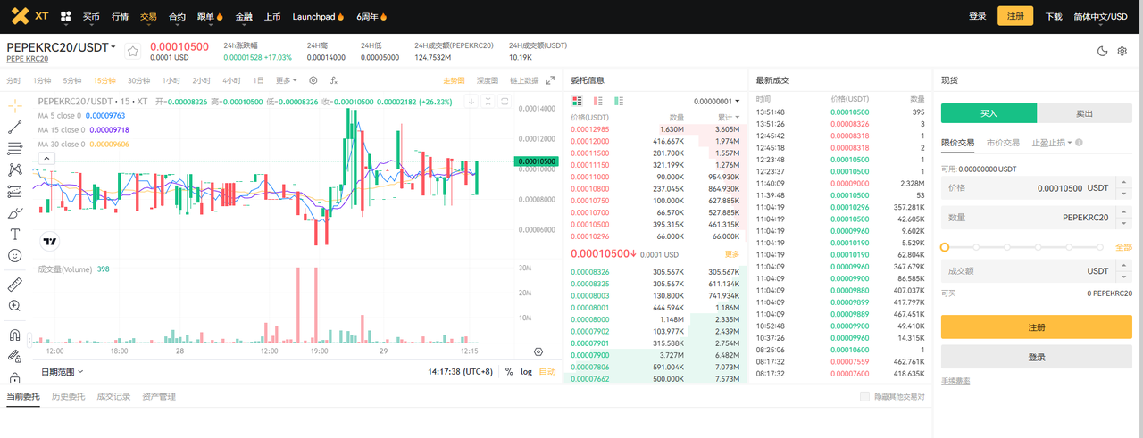Switch to 市价交易 market order tab
The image size is (1143, 438).
[x=1003, y=143]
